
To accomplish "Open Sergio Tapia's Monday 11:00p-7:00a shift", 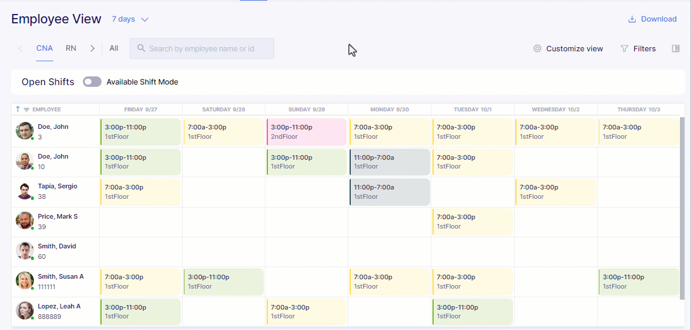I will click(390, 192).
